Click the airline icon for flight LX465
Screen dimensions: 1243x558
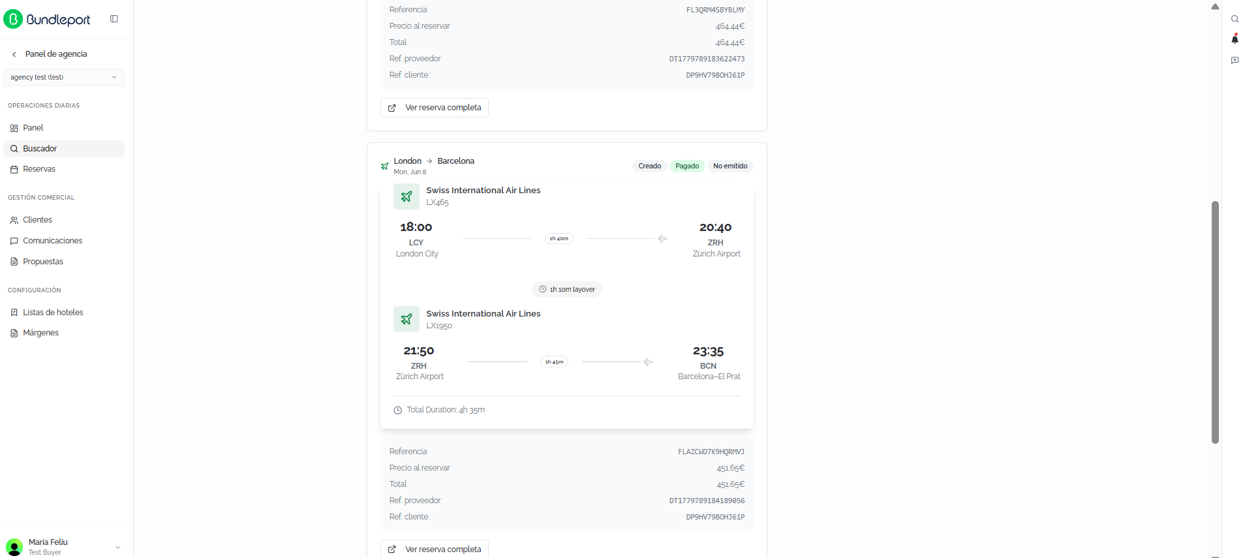point(407,196)
